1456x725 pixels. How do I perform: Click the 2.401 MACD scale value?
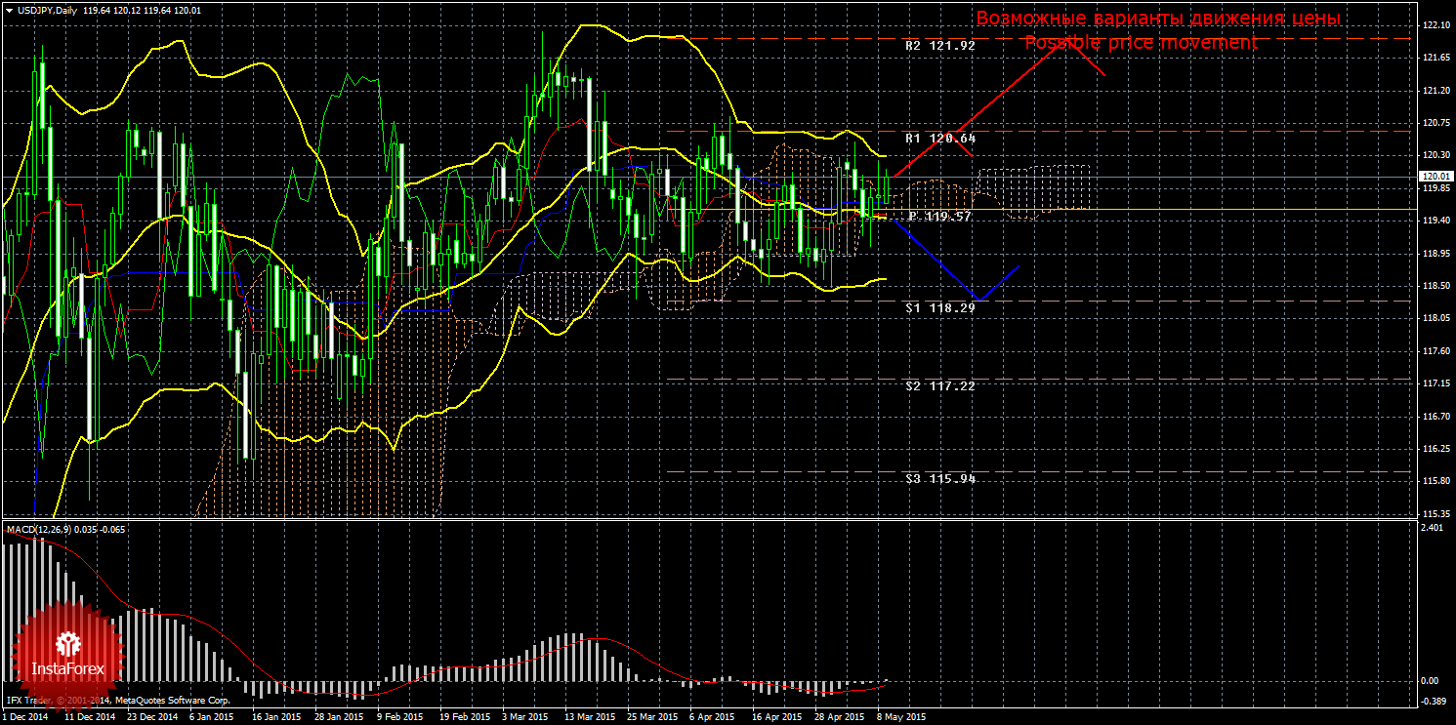pos(1432,528)
